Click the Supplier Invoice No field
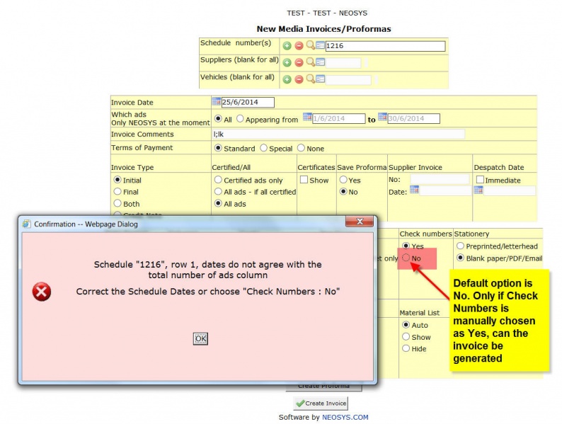The width and height of the screenshot is (562, 424). 440,179
